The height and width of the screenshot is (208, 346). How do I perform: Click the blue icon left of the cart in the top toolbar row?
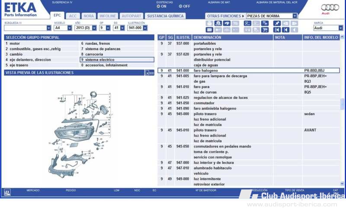pos(247,23)
